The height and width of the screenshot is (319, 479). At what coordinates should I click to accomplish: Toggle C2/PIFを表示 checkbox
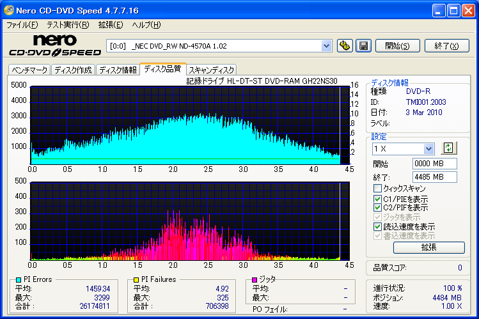click(x=377, y=208)
